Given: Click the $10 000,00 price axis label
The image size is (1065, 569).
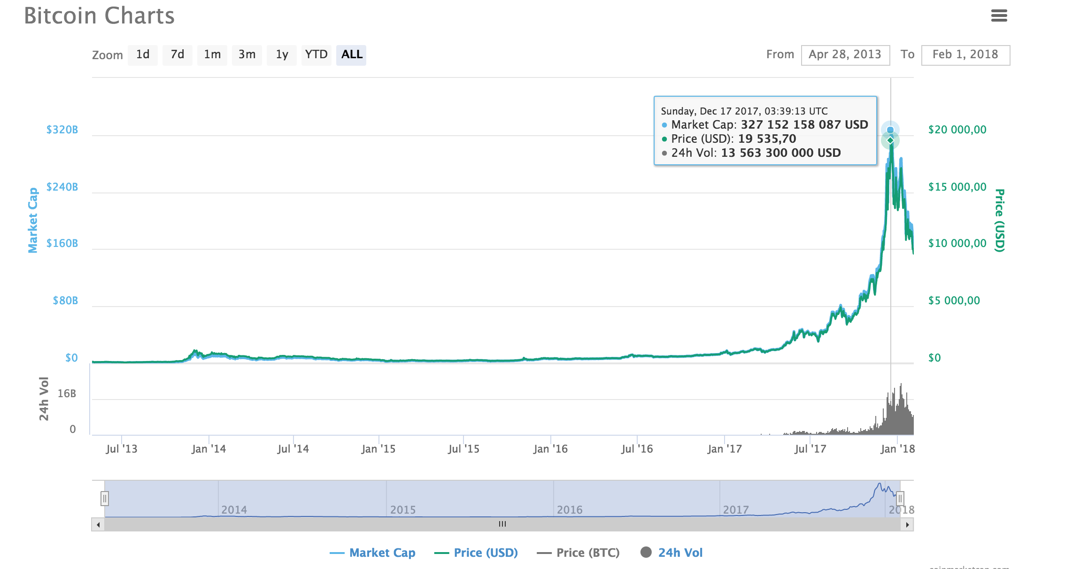Looking at the screenshot, I should [x=957, y=244].
